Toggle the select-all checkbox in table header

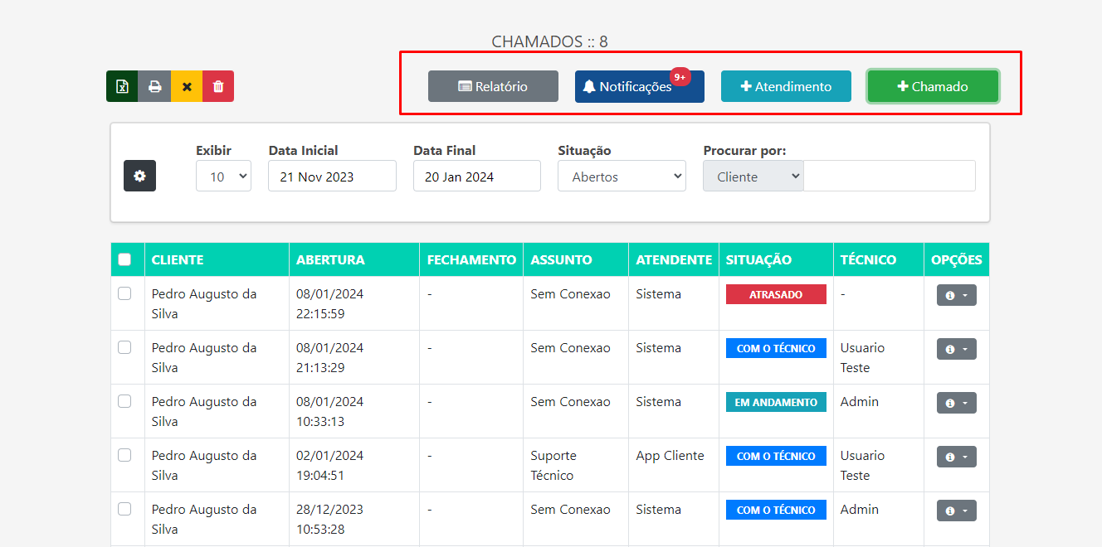pos(124,259)
